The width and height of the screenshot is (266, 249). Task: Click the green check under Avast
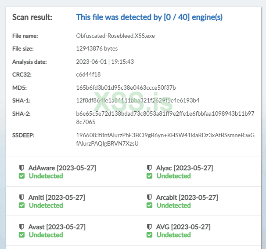click(22, 235)
